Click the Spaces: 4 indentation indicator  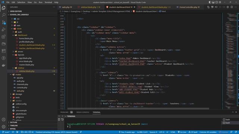point(153,132)
